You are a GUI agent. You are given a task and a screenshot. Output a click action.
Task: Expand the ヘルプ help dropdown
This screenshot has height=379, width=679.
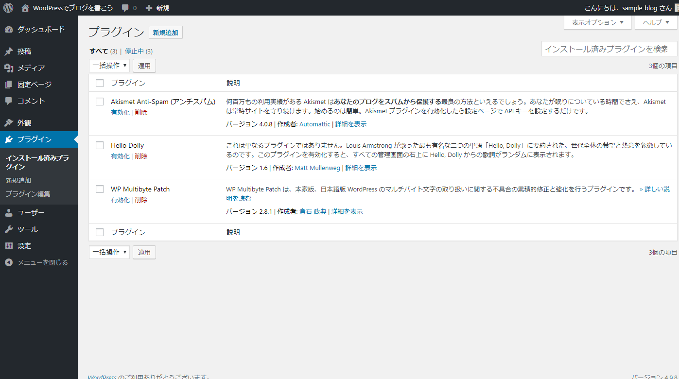click(x=656, y=22)
